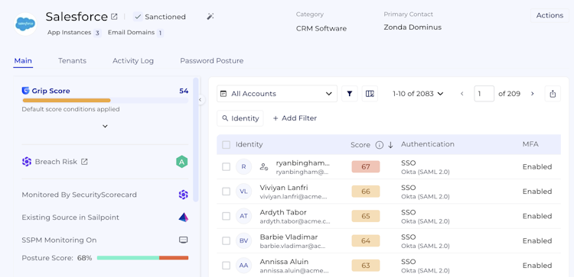This screenshot has height=277, width=574.
Task: Check the Viviyan Lanfri row checkbox
Action: click(227, 192)
